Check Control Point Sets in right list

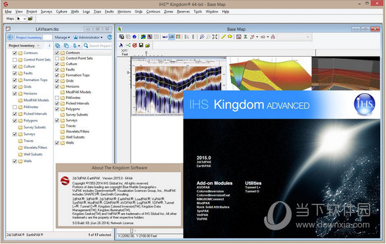pos(57,59)
